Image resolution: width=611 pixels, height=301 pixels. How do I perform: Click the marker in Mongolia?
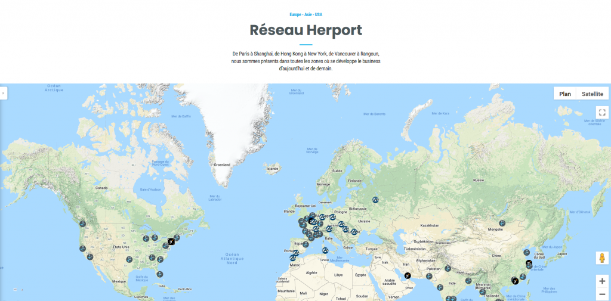(x=502, y=224)
